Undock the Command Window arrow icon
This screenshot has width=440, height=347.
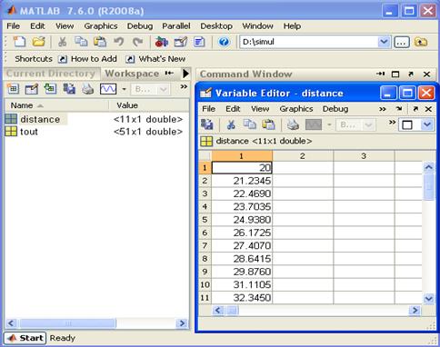click(x=411, y=74)
